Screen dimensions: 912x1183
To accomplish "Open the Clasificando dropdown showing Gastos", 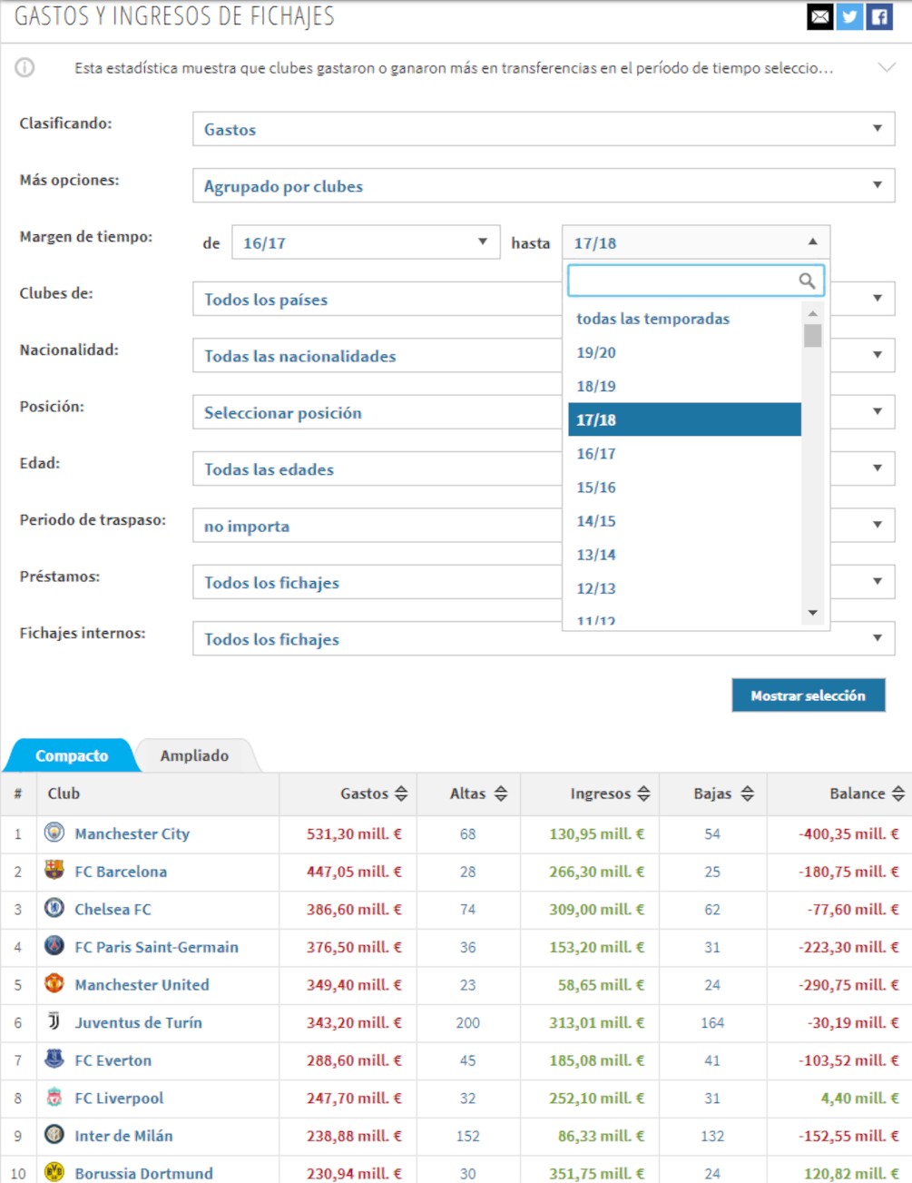I will tap(543, 129).
